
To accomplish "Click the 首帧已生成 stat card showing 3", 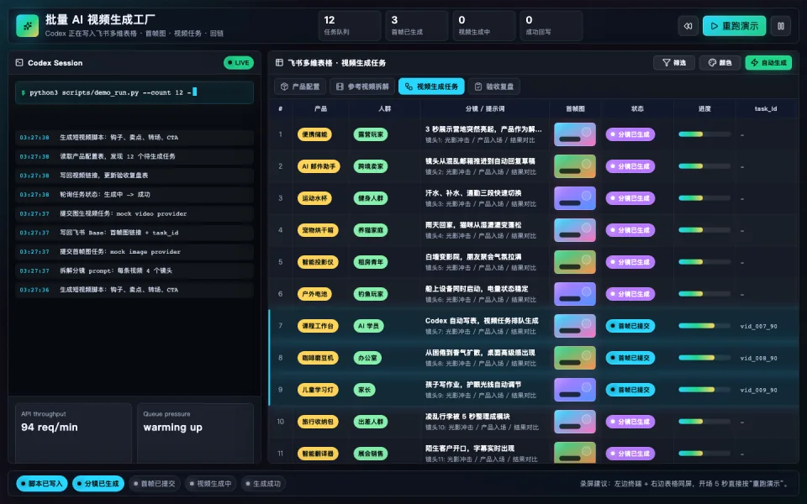I will coord(416,26).
